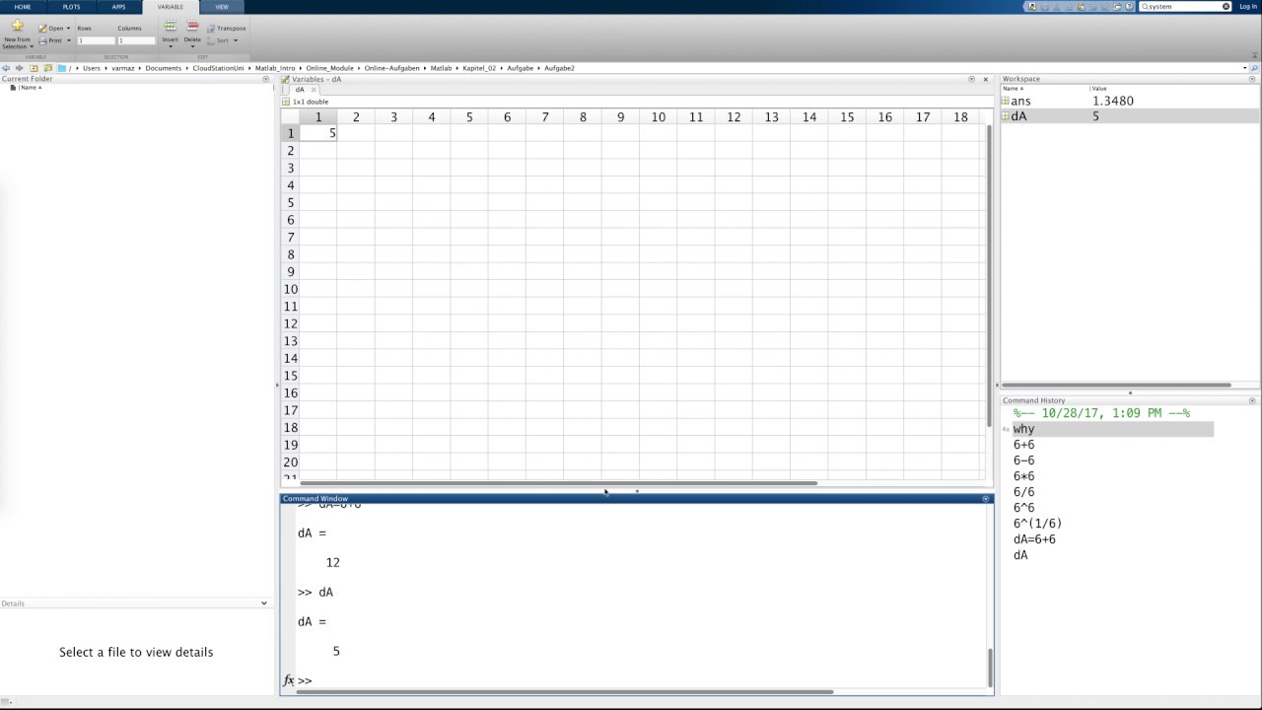1262x710 pixels.
Task: Switch to the PLOTS ribbon tab
Action: point(71,7)
